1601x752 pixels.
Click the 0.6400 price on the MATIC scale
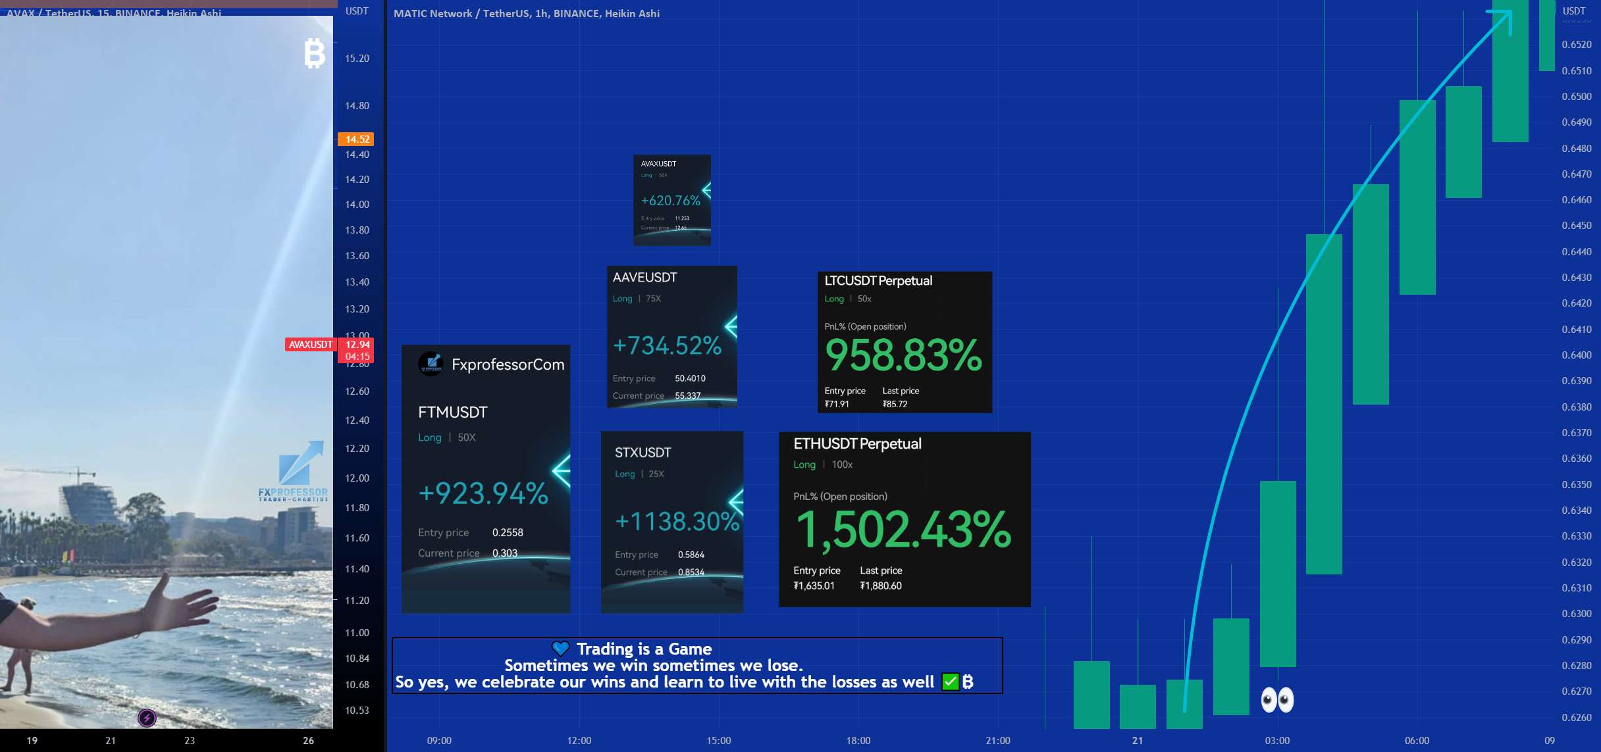click(x=1577, y=355)
